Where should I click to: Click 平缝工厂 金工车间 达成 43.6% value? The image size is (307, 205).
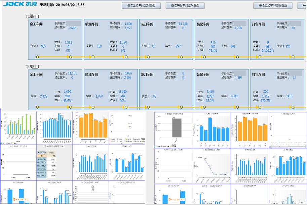click(x=67, y=100)
